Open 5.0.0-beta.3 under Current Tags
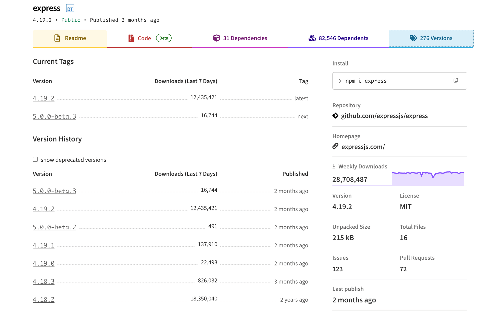 click(54, 116)
